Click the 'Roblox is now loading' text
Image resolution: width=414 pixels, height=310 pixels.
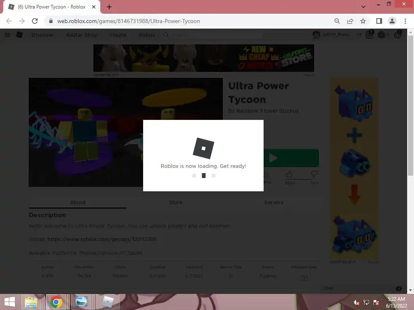pyautogui.click(x=203, y=166)
